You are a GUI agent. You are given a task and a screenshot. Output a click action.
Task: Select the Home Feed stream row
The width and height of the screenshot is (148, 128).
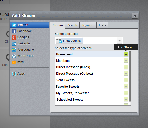point(92,54)
